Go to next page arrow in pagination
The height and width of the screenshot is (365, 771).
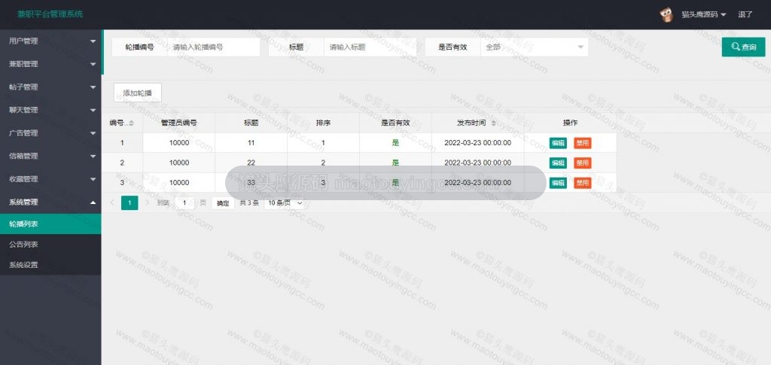[147, 202]
